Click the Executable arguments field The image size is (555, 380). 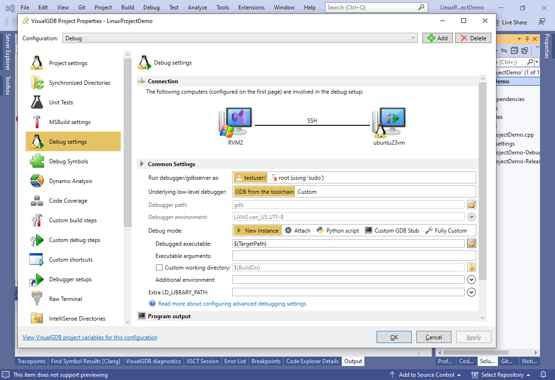pyautogui.click(x=354, y=256)
